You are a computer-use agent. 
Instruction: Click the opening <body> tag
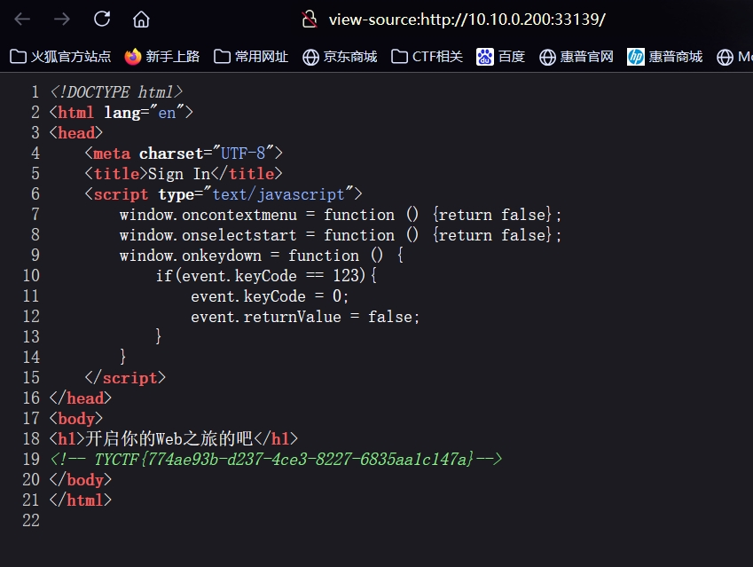point(76,419)
